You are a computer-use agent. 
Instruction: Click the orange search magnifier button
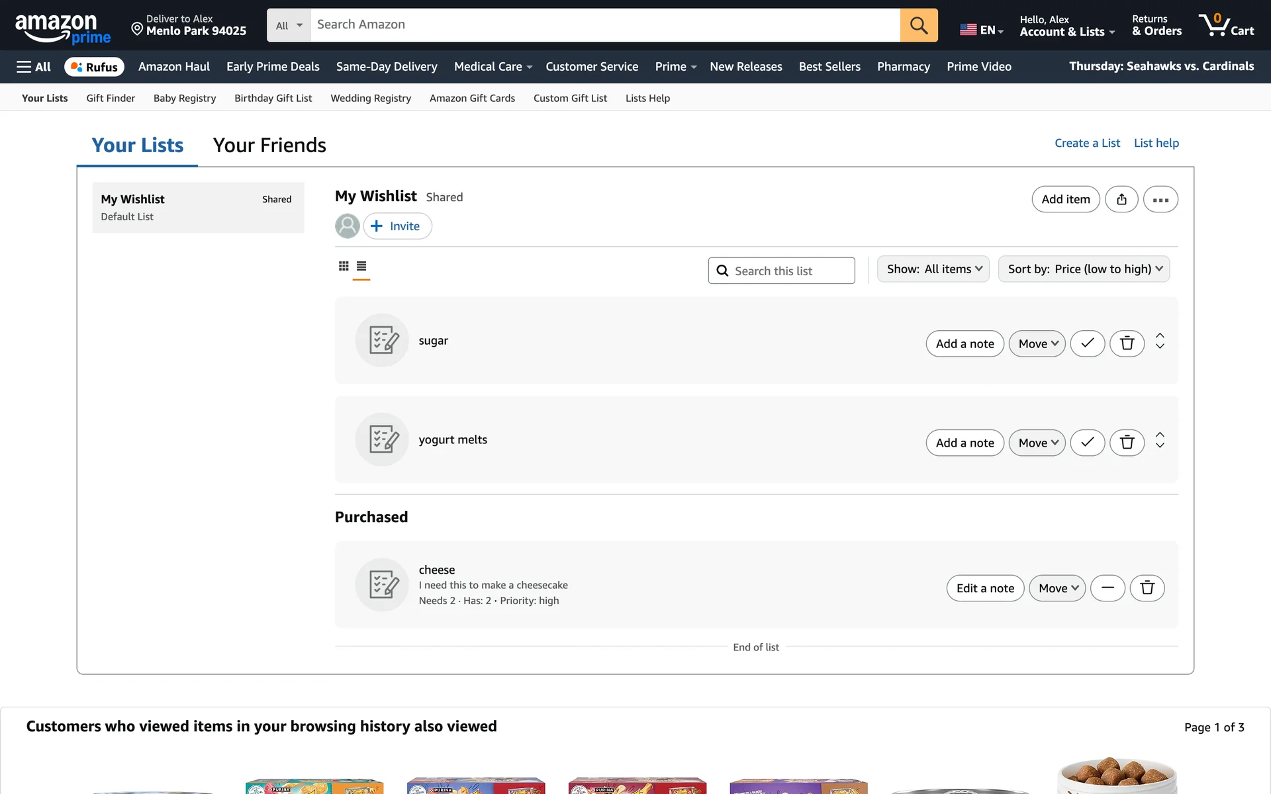coord(918,25)
